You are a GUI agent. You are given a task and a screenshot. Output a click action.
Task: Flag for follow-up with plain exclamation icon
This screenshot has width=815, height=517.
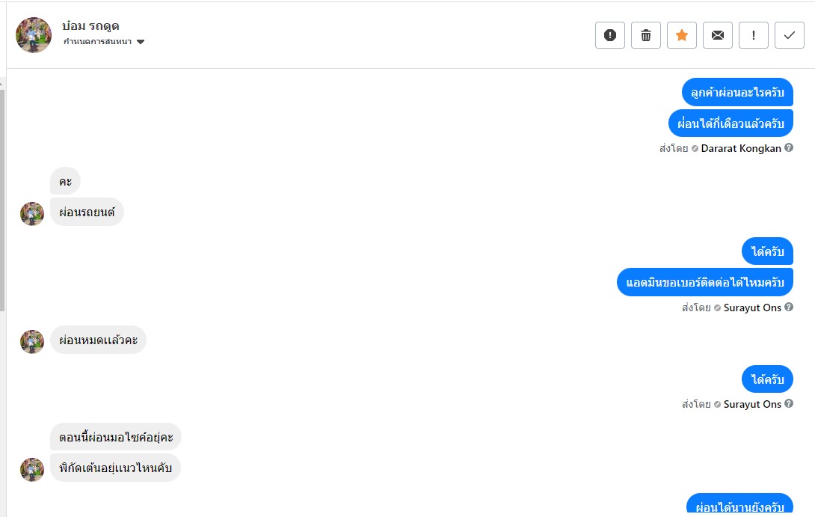pyautogui.click(x=754, y=35)
